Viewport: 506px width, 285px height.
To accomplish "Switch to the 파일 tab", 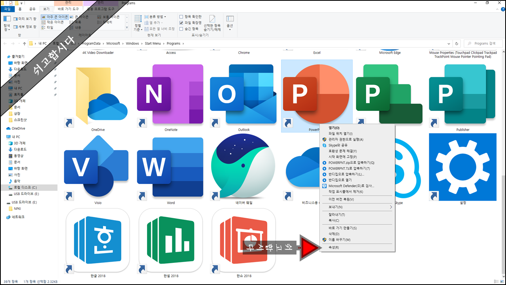I will coord(8,9).
